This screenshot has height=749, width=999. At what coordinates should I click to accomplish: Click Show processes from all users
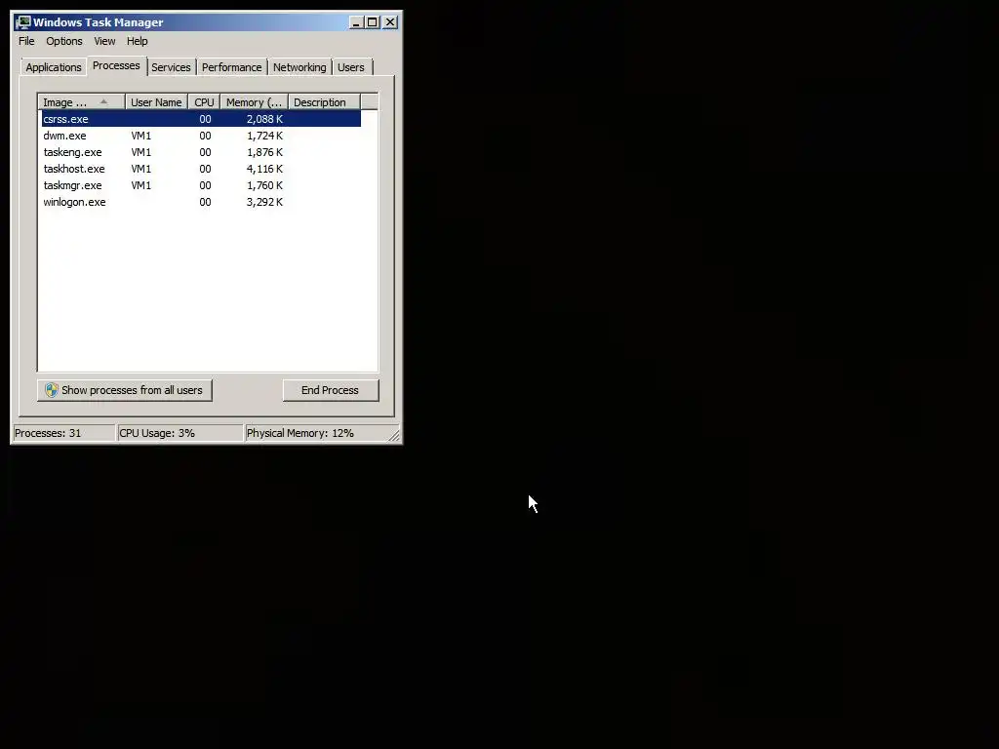(125, 390)
